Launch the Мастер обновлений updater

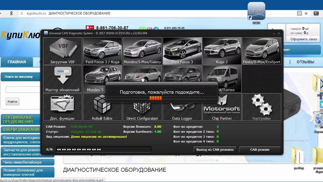tap(62, 78)
